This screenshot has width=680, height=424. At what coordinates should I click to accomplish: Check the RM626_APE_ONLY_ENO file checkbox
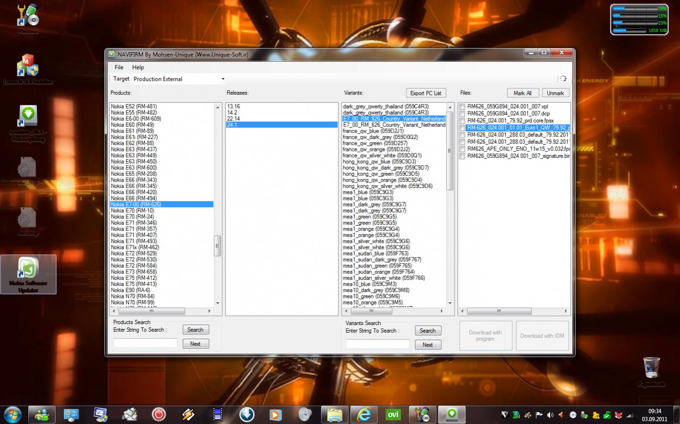click(462, 150)
